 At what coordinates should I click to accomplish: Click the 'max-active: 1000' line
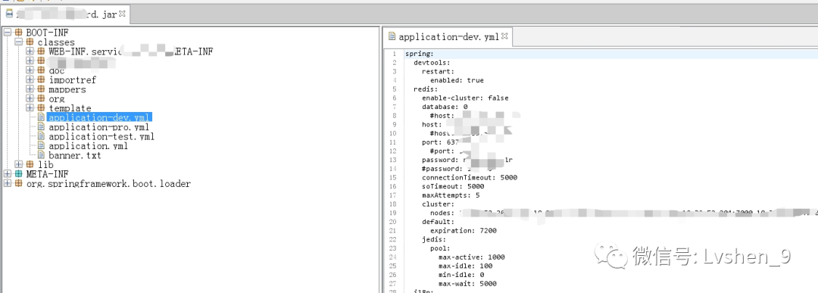472,257
